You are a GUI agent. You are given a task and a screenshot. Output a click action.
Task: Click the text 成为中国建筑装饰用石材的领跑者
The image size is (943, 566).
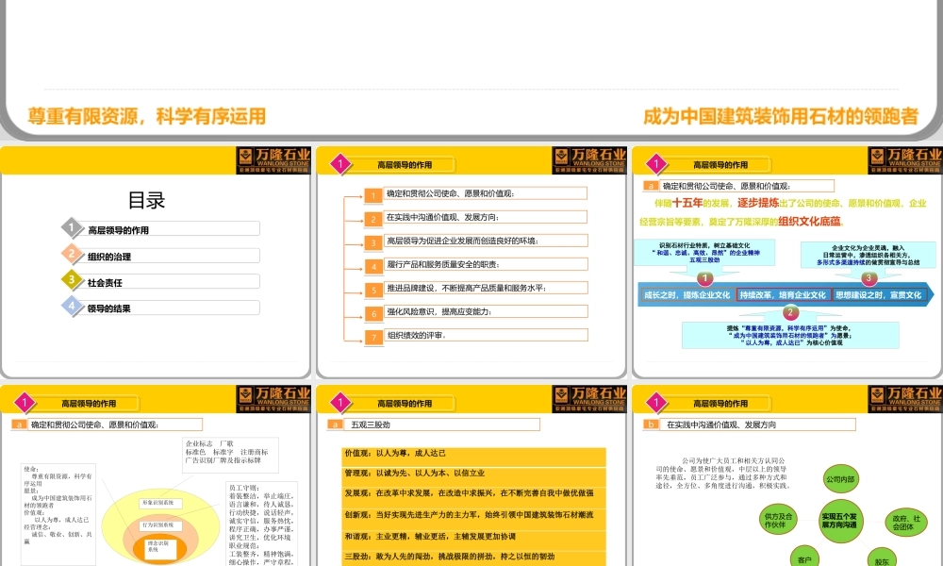pos(781,116)
